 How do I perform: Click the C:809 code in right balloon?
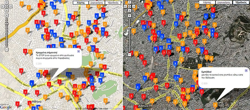click(x=204, y=83)
